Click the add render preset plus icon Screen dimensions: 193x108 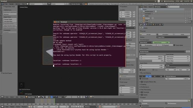(x=187, y=52)
